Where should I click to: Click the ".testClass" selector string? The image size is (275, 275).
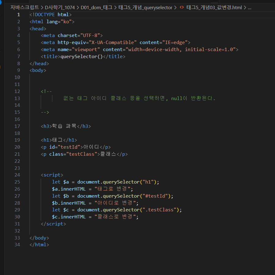(159, 210)
